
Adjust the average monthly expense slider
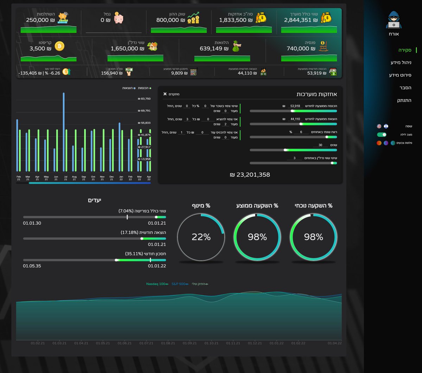[293, 124]
